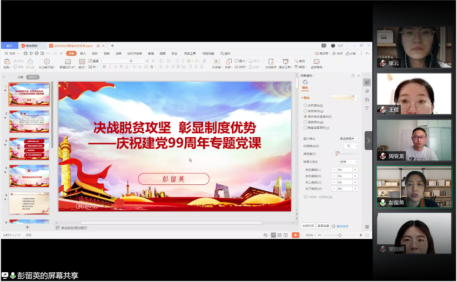The width and height of the screenshot is (457, 282).
Task: Click the Save icon in quick access toolbar
Action: [24, 53]
